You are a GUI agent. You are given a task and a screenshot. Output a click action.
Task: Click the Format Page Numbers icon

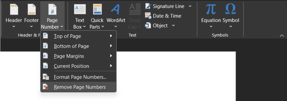(x=46, y=77)
